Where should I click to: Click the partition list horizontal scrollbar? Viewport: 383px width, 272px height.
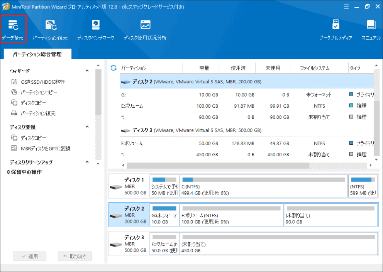[218, 165]
